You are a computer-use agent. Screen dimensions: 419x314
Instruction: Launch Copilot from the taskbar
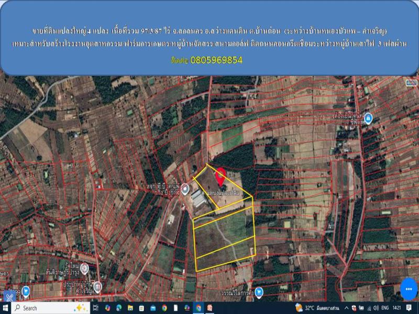click(108, 308)
